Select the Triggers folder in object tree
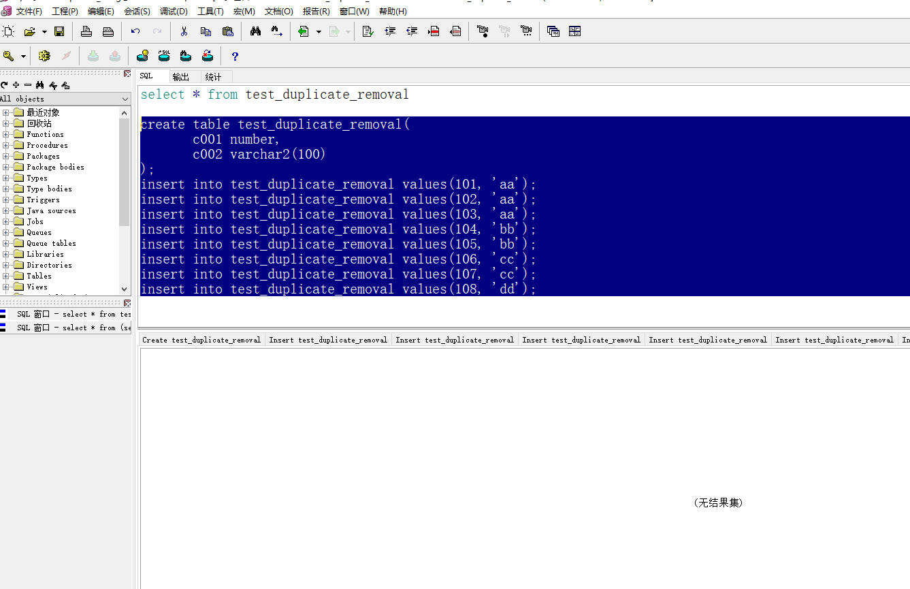The image size is (910, 589). [x=43, y=200]
